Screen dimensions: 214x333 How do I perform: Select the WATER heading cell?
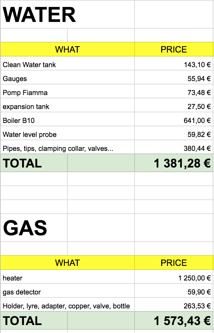[67, 14]
